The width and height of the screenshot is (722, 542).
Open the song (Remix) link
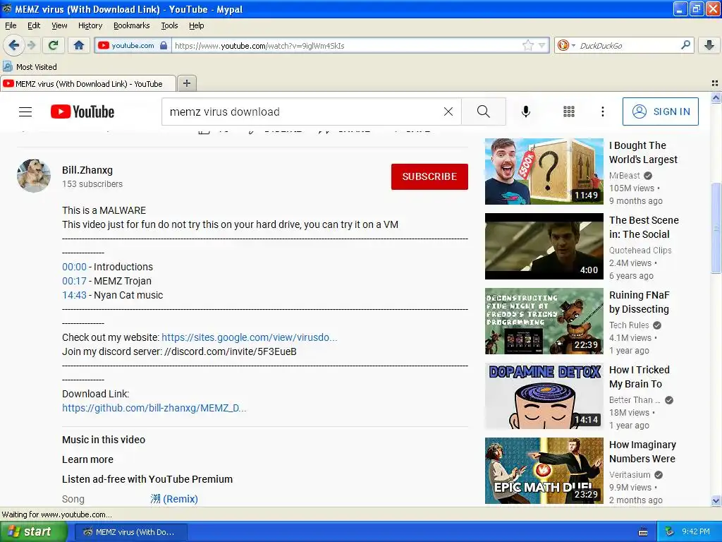174,499
